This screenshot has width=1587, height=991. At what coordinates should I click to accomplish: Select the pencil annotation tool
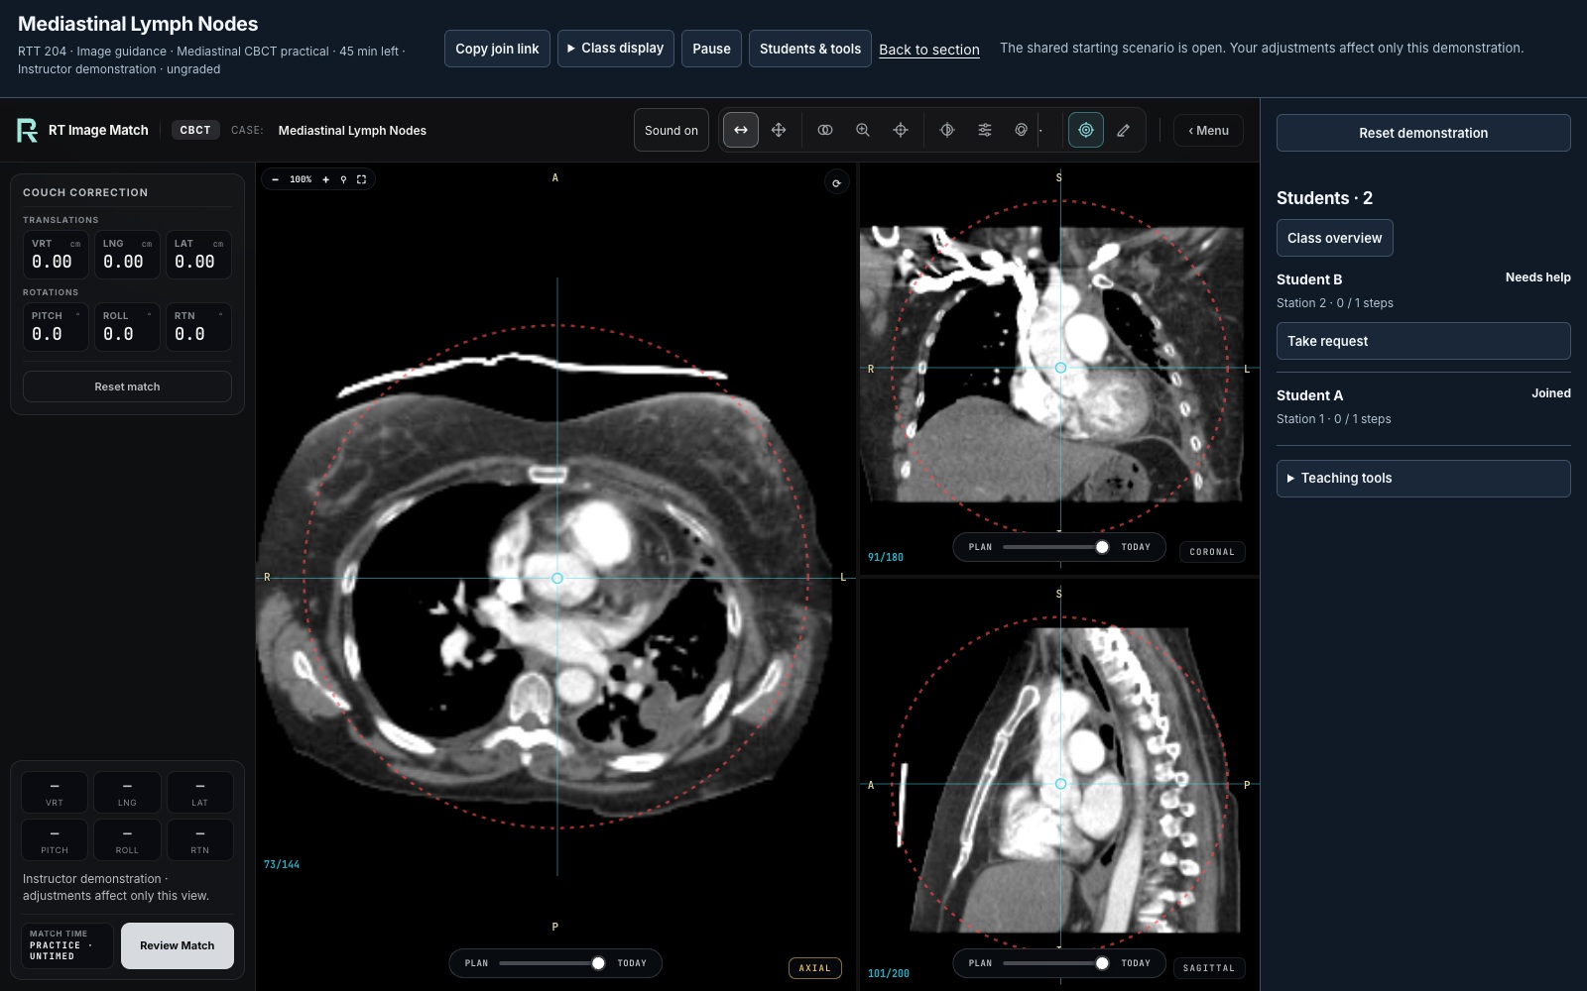[1124, 130]
